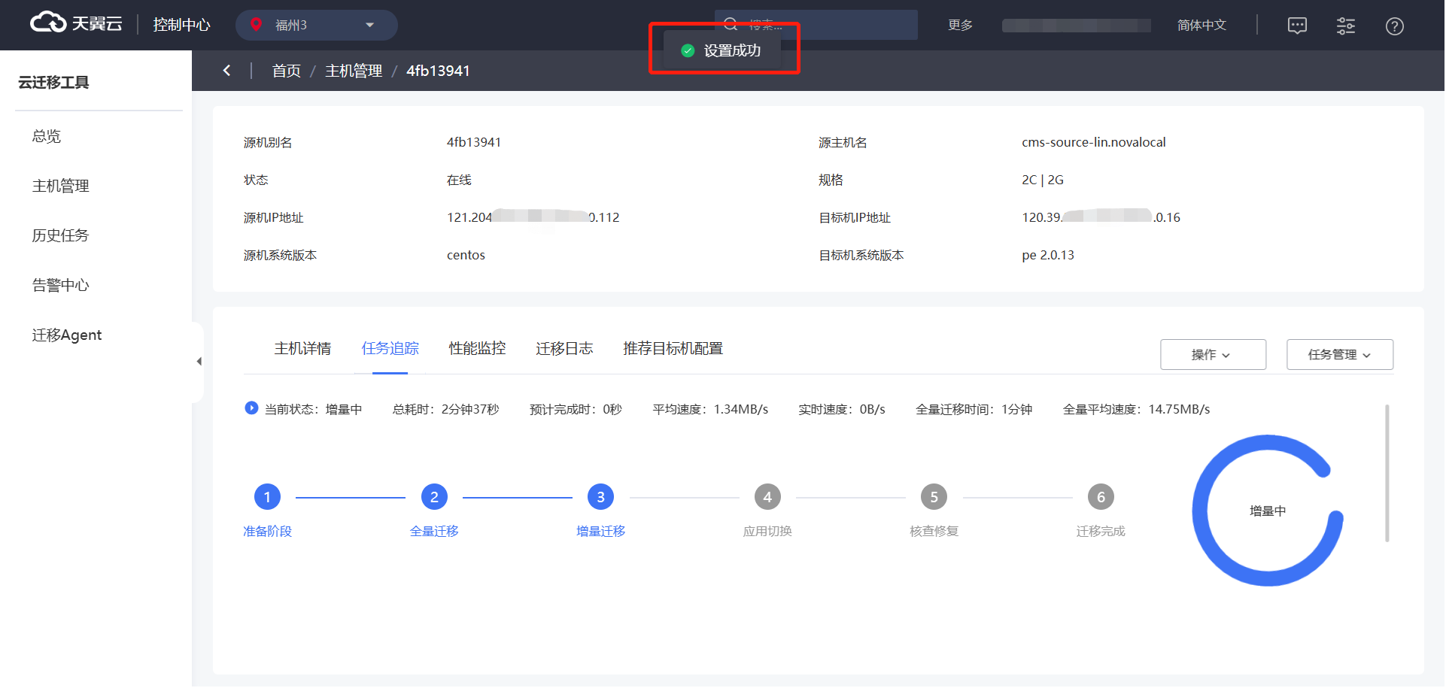Select 简体中文 language option

click(x=1201, y=26)
